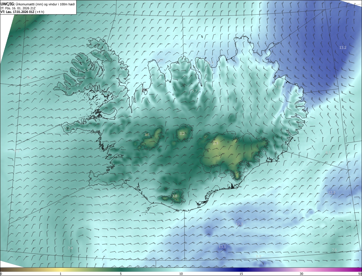Click the '5' tick on the colour scale
This screenshot has width=362, height=276.
pos(121,274)
